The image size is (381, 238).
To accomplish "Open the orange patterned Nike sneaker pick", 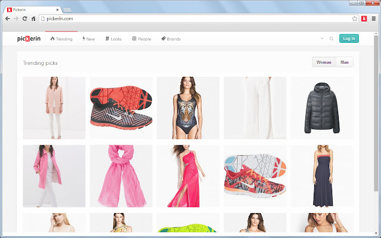I will [x=255, y=176].
